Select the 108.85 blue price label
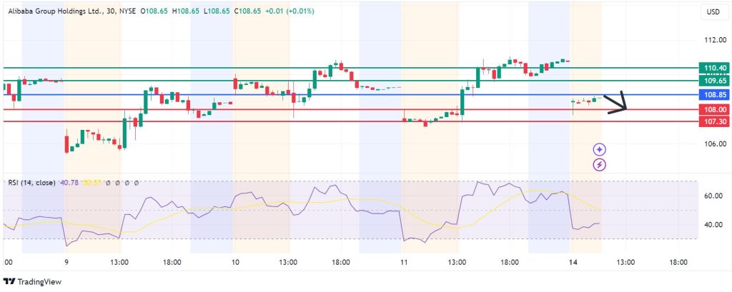This screenshot has width=732, height=292. (x=714, y=95)
